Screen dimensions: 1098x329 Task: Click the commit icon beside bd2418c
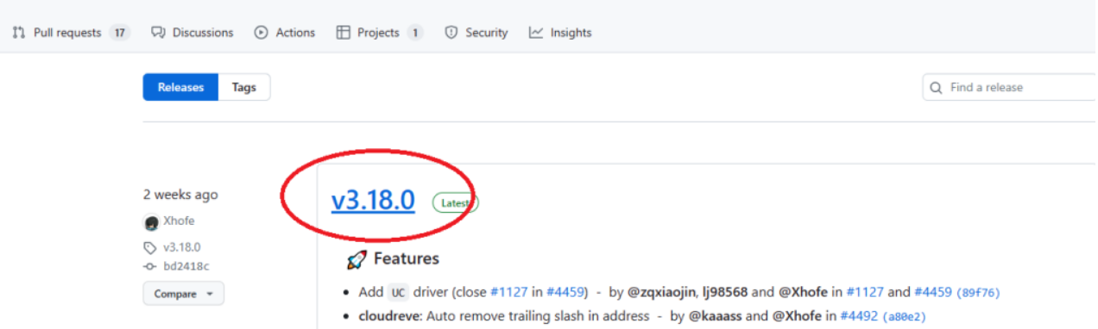pyautogui.click(x=151, y=266)
